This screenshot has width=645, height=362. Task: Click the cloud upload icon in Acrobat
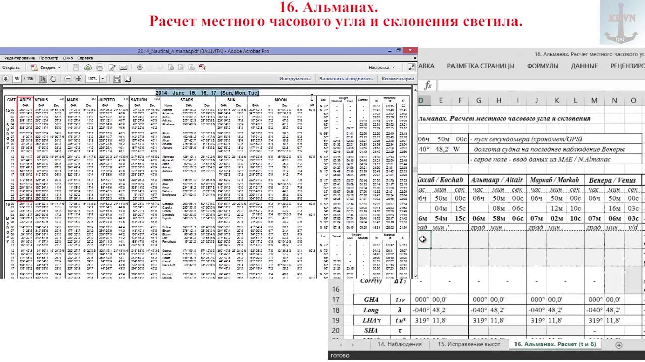point(88,67)
